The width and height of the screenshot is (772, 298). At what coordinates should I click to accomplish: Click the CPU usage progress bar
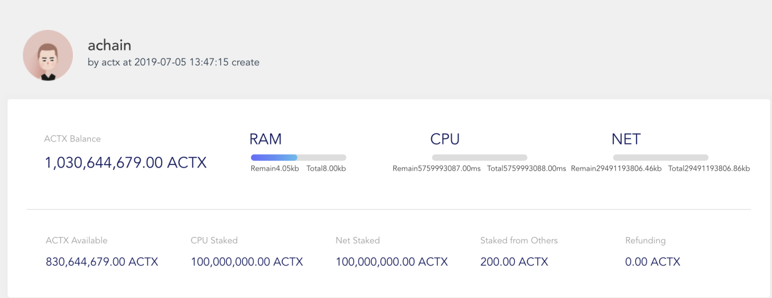pyautogui.click(x=479, y=157)
